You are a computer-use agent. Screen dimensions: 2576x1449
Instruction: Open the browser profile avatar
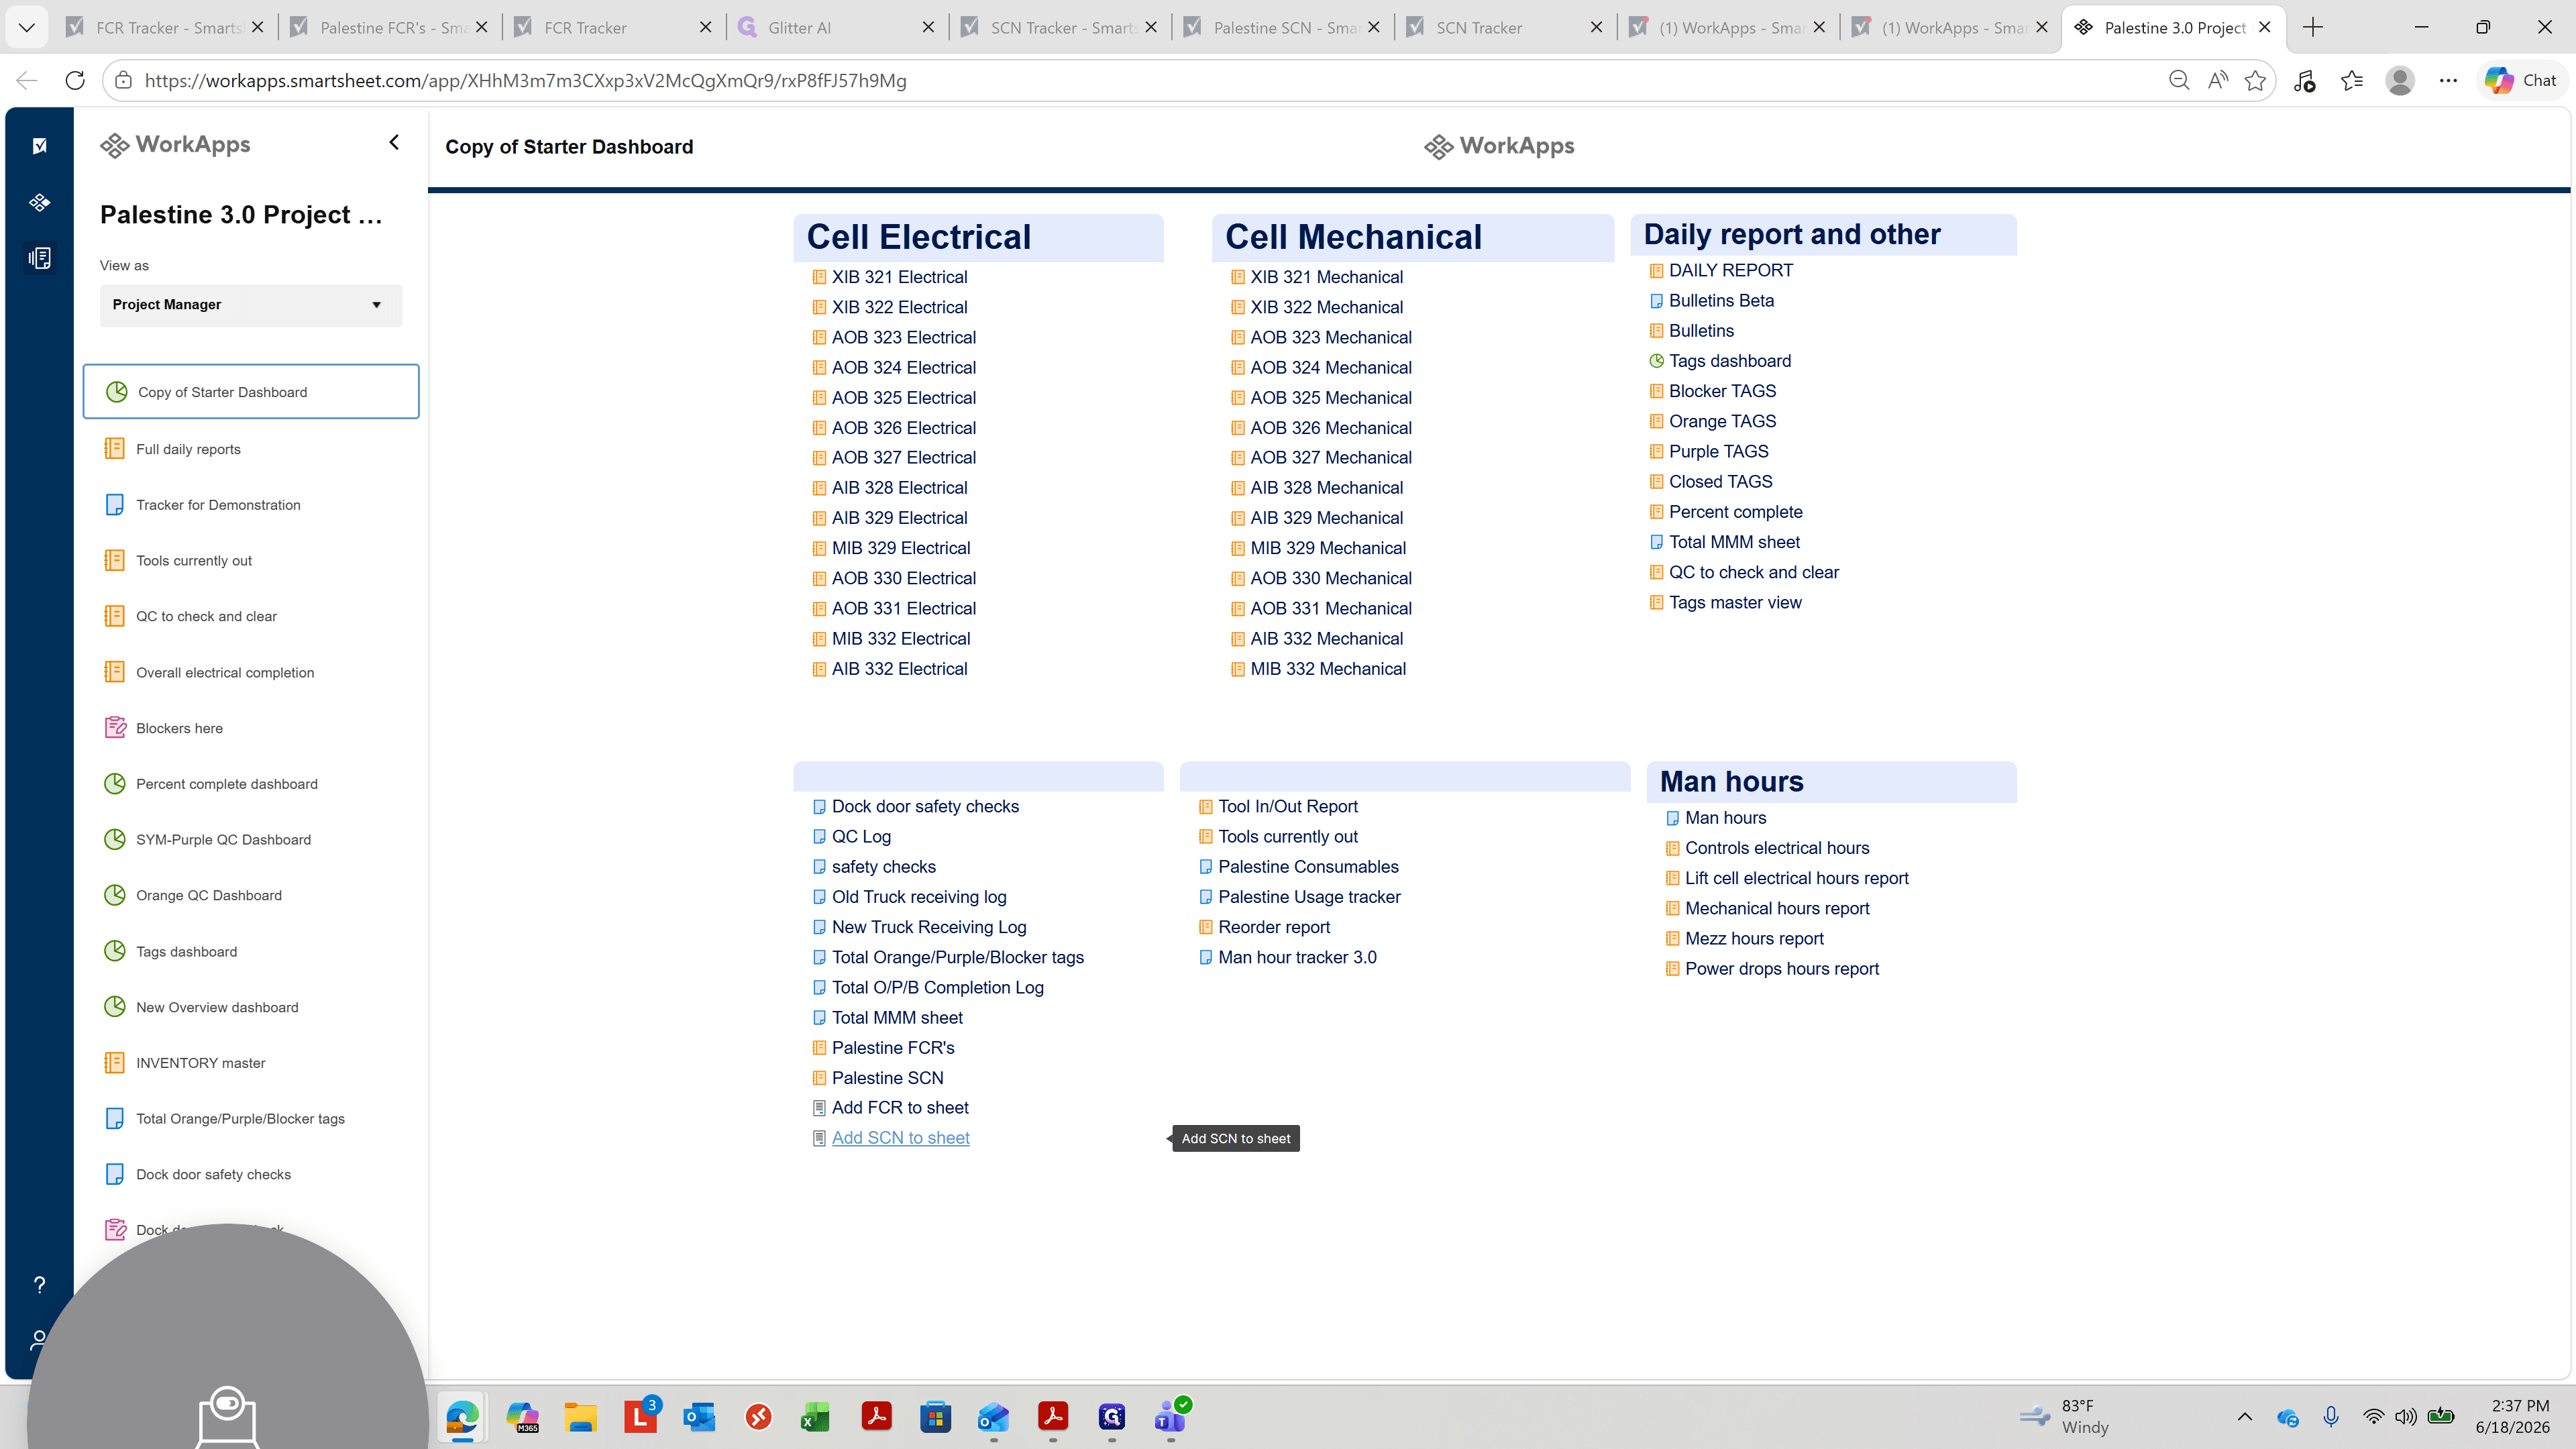coord(2400,80)
